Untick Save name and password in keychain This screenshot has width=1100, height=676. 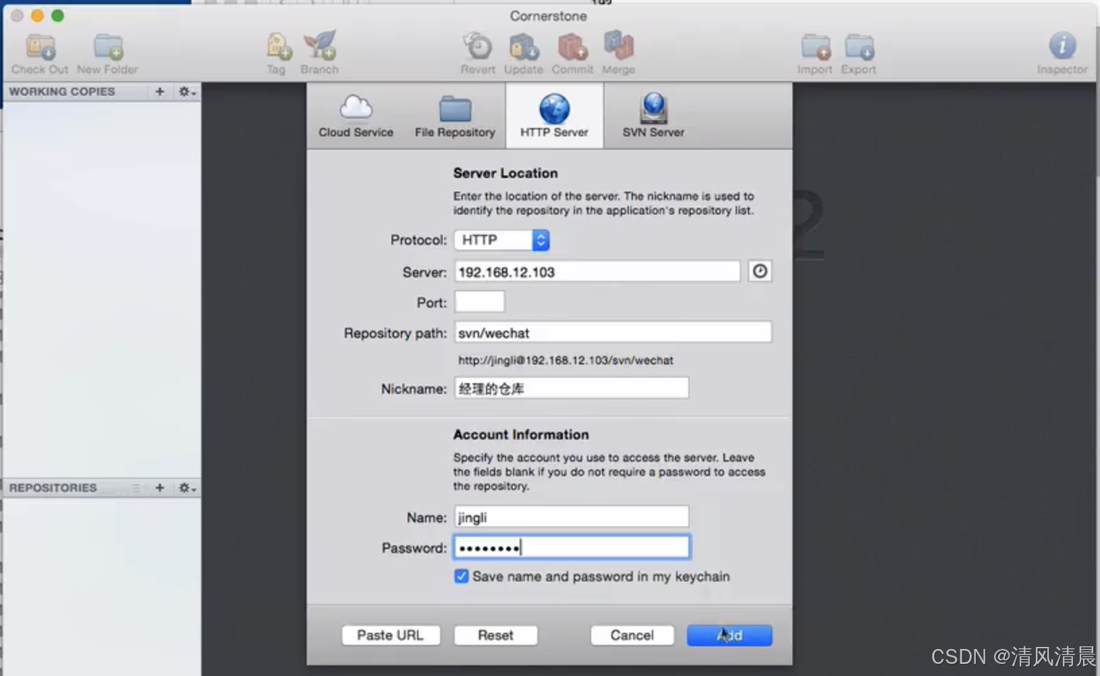pos(462,576)
